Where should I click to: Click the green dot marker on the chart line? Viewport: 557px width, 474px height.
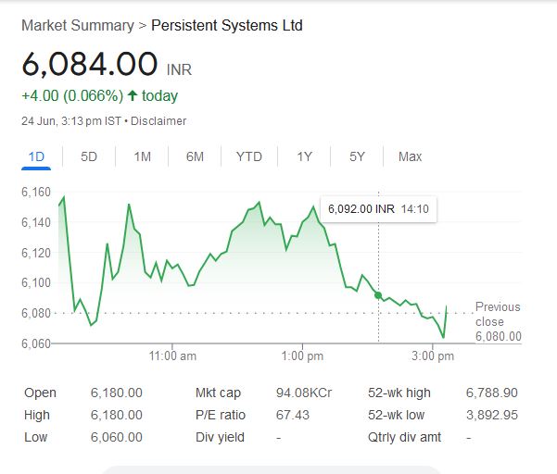click(378, 295)
